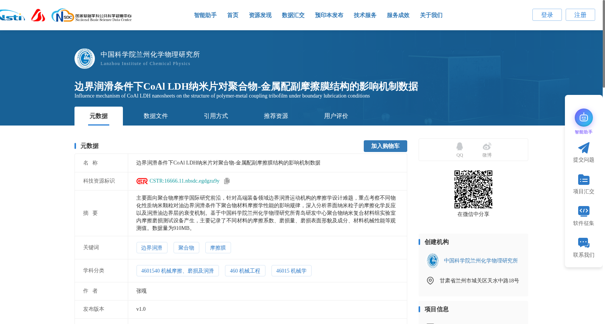Open 智能助手 in top navigation
Screen dimensions: 605x324
[x=205, y=15]
